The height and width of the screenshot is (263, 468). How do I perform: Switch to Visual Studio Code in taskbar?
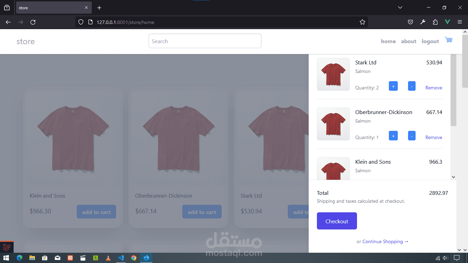coord(121,258)
